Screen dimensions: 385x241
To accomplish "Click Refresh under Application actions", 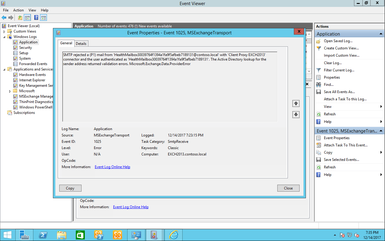I will [330, 114].
